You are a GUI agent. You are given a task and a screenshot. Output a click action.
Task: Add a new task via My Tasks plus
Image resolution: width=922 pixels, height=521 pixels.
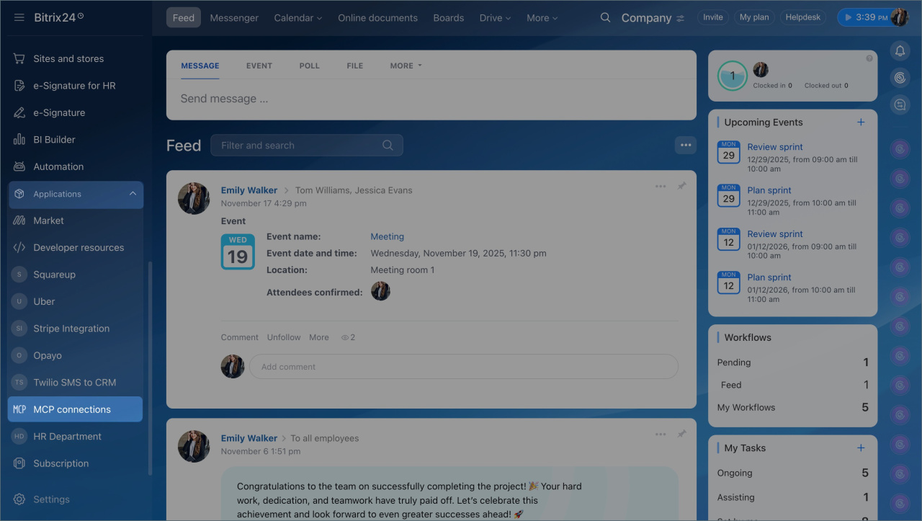tap(860, 448)
